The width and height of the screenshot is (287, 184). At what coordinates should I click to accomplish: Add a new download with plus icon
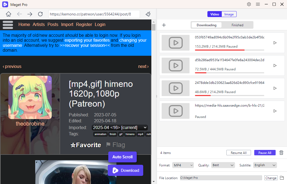pyautogui.click(x=164, y=25)
